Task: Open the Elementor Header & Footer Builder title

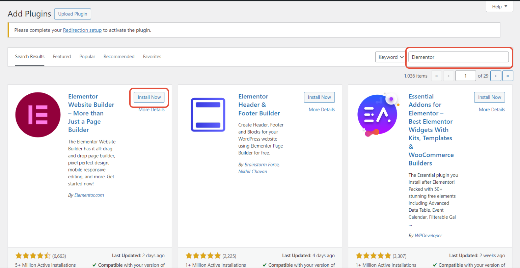Action: pos(259,105)
